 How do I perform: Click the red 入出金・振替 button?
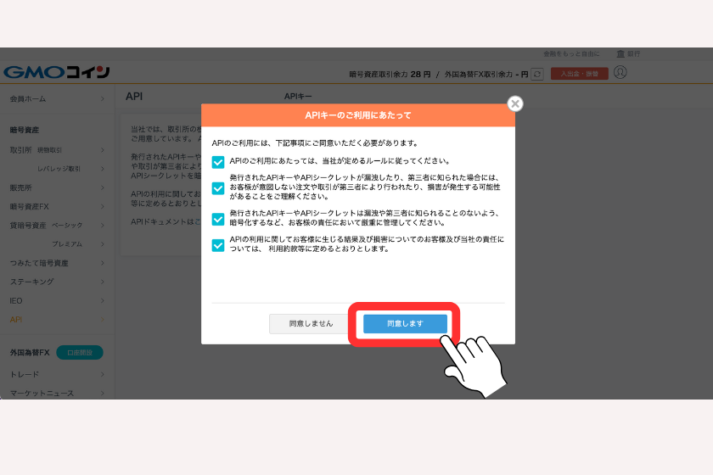(579, 74)
